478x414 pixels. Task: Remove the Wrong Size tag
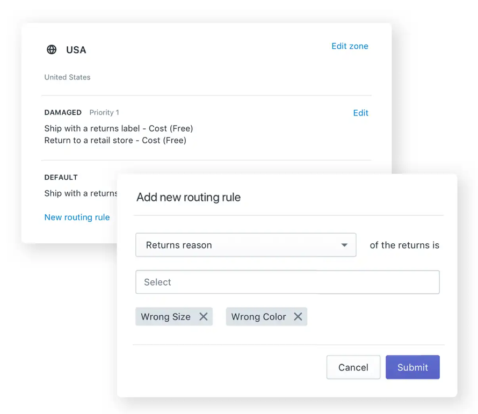coord(204,317)
